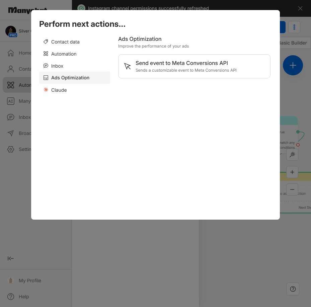This screenshot has height=307, width=311.
Task: Click the Ads Optimization layout icon
Action: (x=46, y=78)
